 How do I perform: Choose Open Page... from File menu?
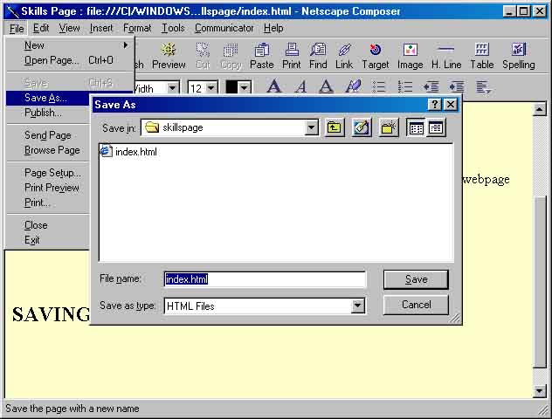tap(70, 60)
